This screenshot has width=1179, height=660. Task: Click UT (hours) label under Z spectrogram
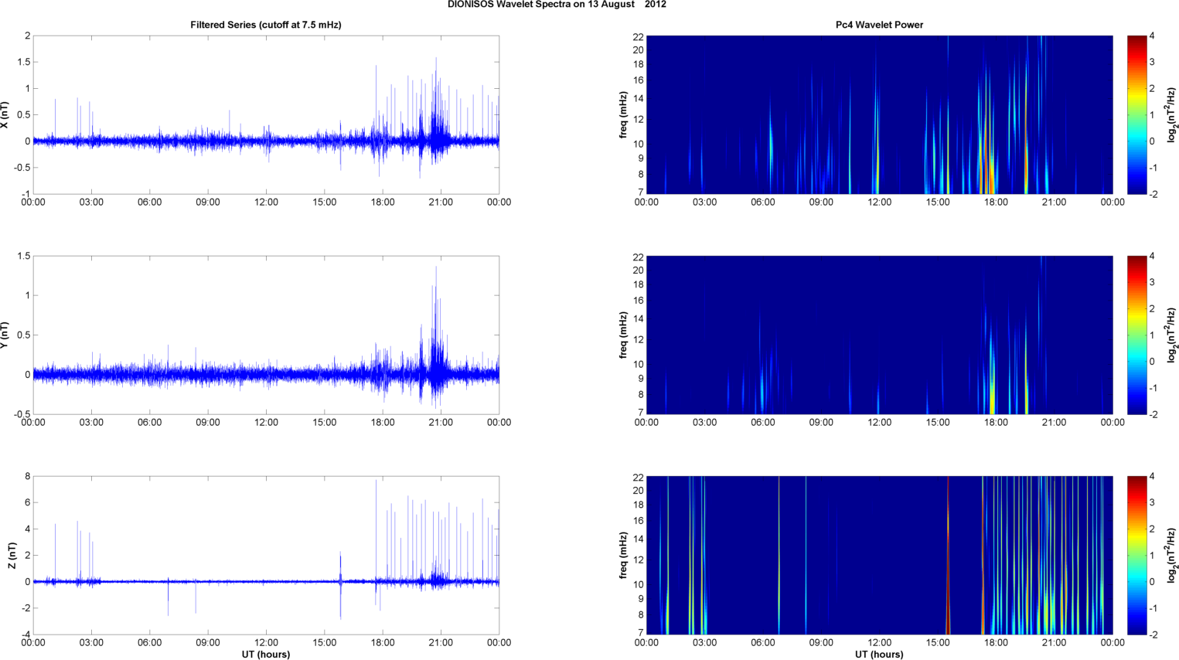[879, 655]
